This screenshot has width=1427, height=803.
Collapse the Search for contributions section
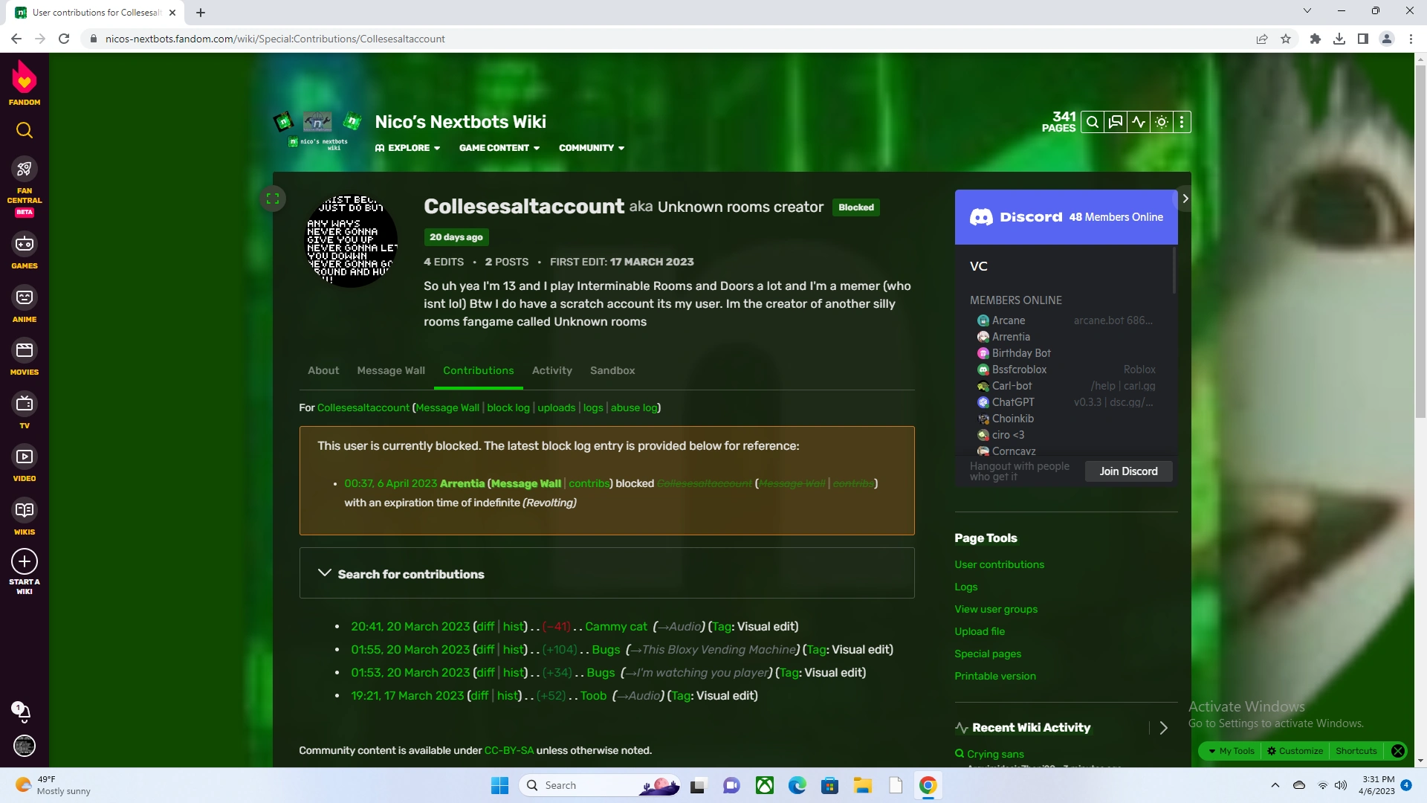[324, 573]
